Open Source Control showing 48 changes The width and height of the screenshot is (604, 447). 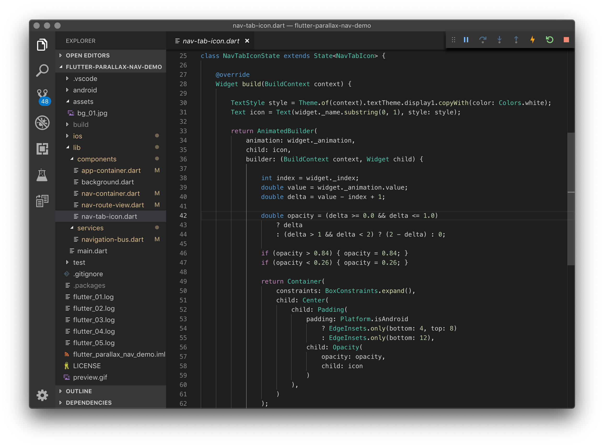(43, 95)
